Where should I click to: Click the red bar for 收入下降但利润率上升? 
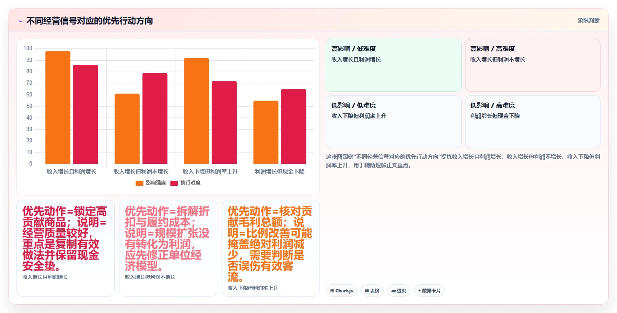(224, 122)
